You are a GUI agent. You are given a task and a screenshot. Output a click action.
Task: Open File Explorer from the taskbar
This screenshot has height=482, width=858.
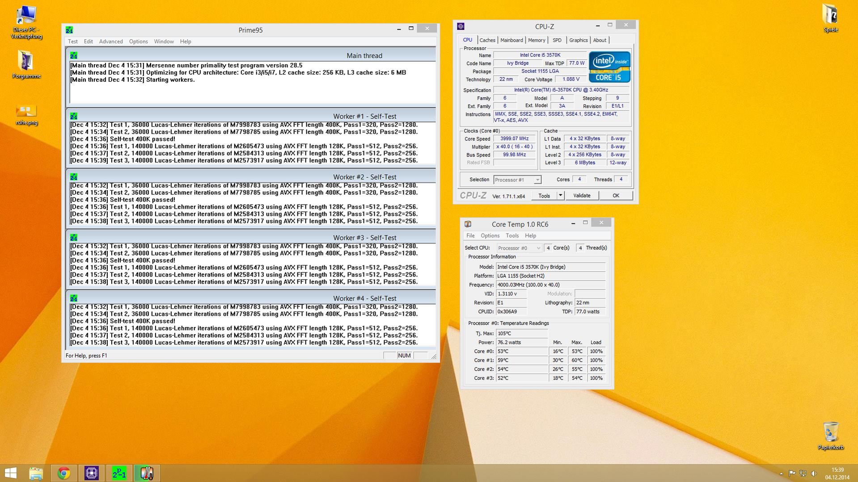click(x=36, y=473)
